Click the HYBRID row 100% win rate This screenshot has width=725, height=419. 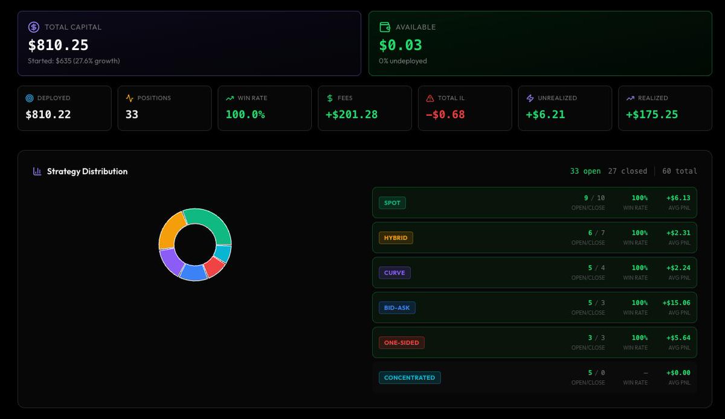pos(640,233)
